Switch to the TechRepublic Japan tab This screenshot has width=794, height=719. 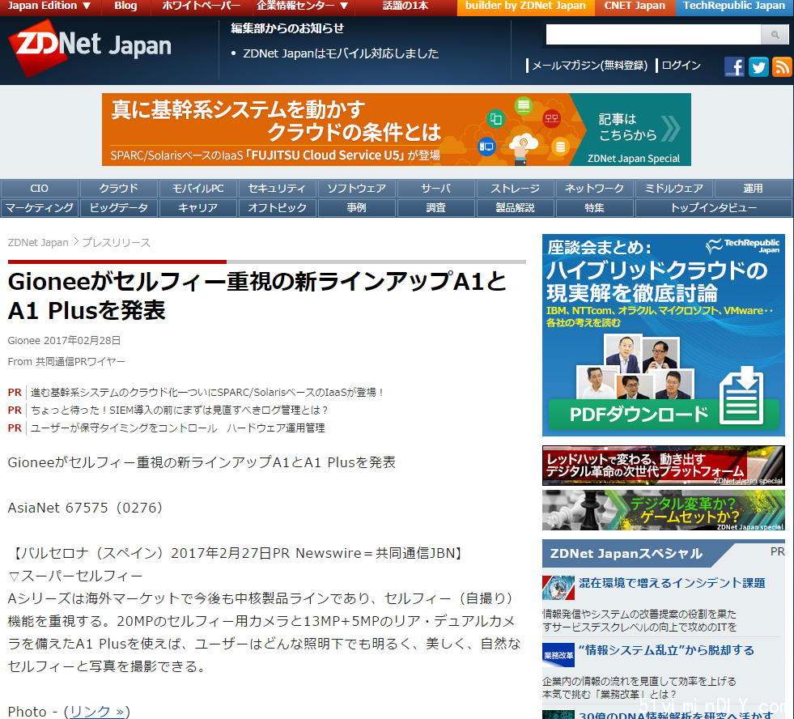734,6
